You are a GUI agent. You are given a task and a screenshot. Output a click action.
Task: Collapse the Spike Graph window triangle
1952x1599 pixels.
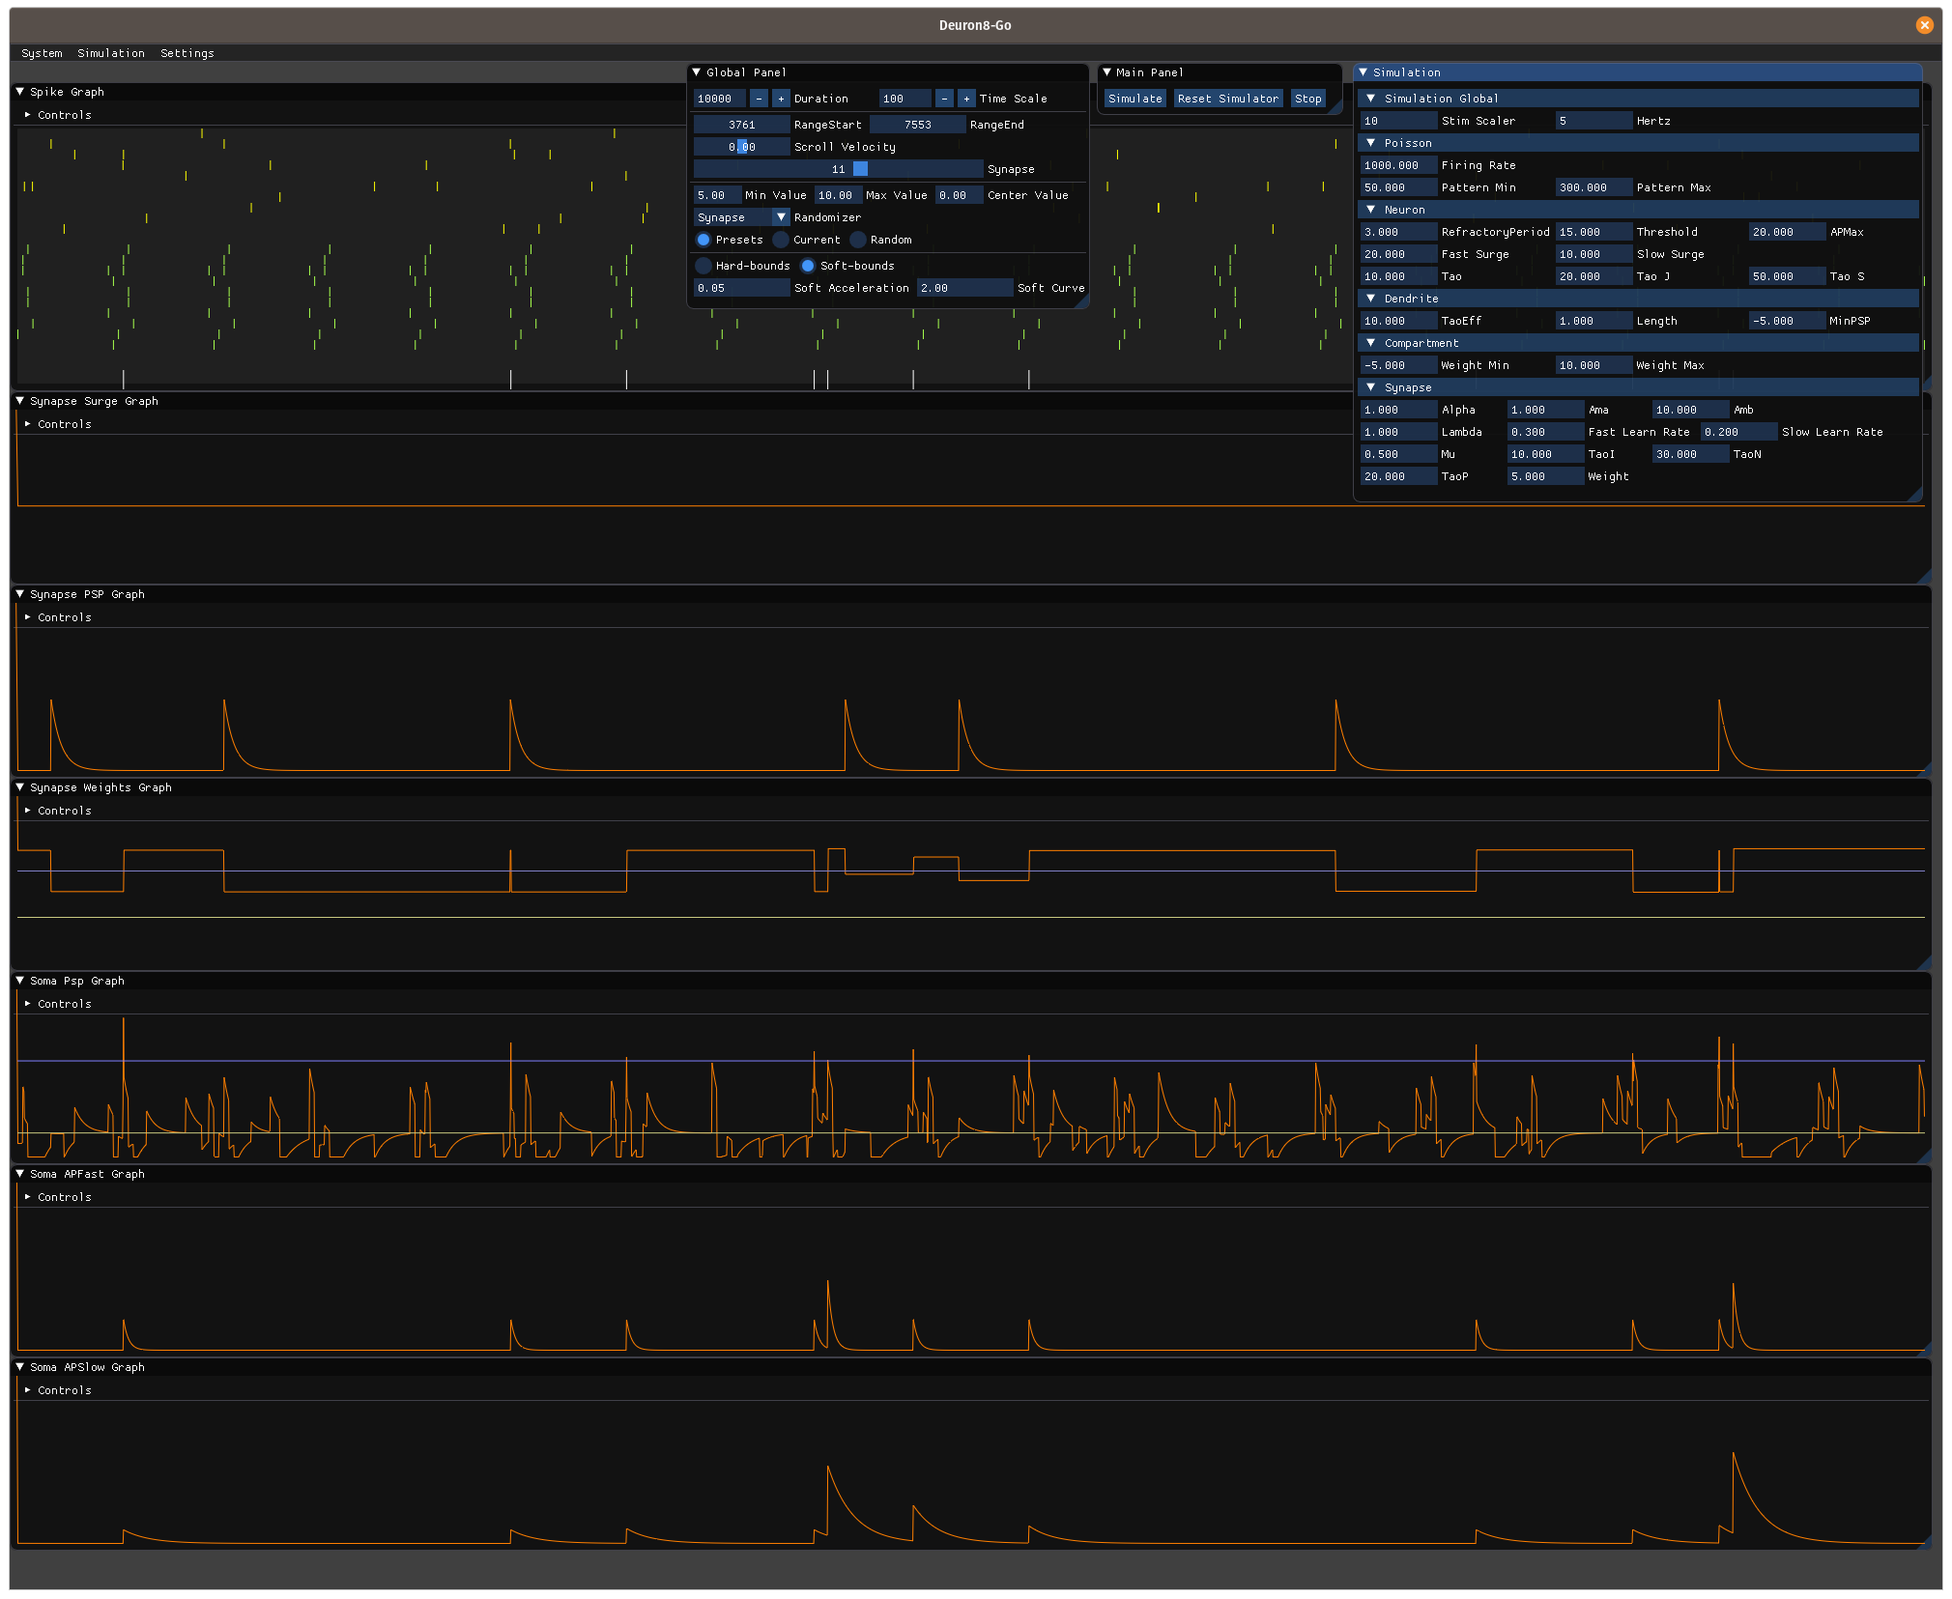click(20, 92)
